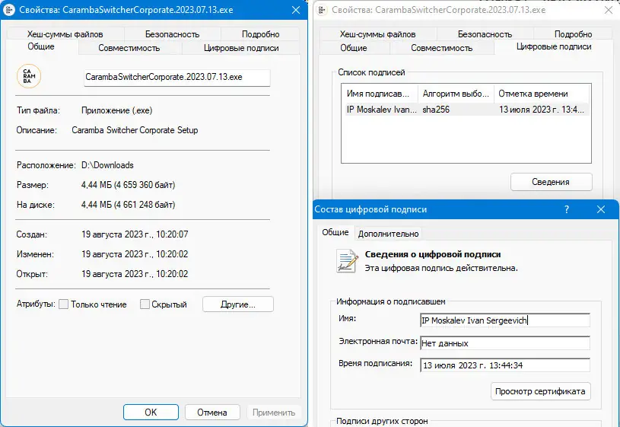620x427 pixels.
Task: Toggle the 'Скрытый' checkbox
Action: 145,304
